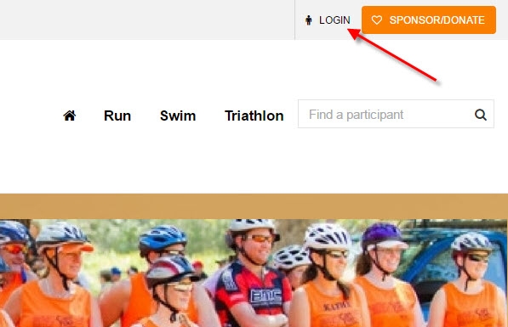This screenshot has height=327, width=508.
Task: Select the Swim menu item
Action: coord(178,116)
